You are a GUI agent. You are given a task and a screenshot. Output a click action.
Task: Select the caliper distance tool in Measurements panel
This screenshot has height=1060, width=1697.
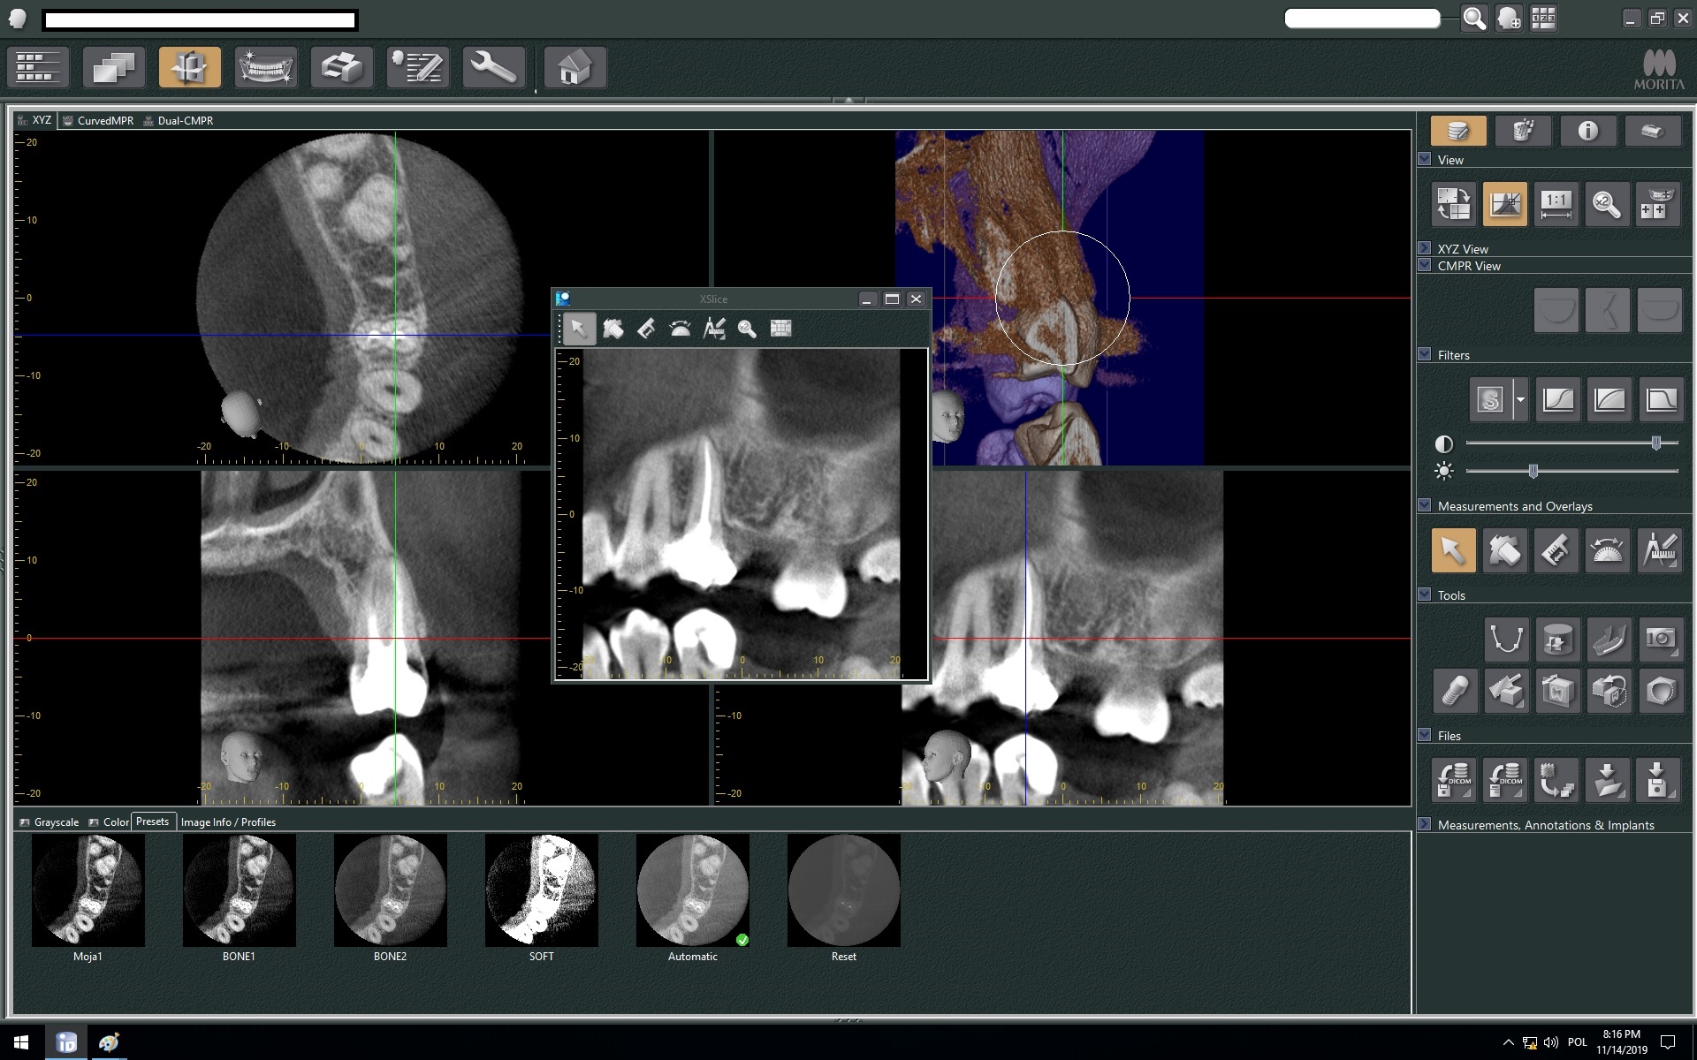(1556, 550)
